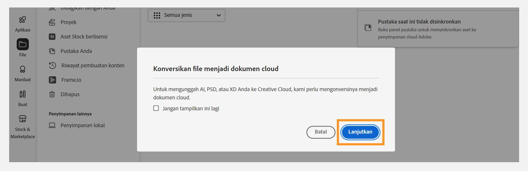Select the Manfaat label in left rail
Viewport: 528px width, 171px height.
click(x=22, y=80)
